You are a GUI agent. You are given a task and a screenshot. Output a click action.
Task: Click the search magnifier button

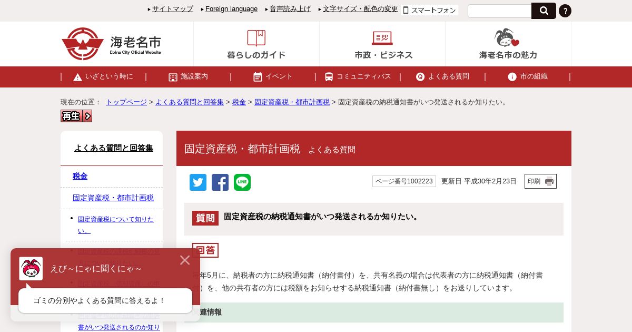544,11
